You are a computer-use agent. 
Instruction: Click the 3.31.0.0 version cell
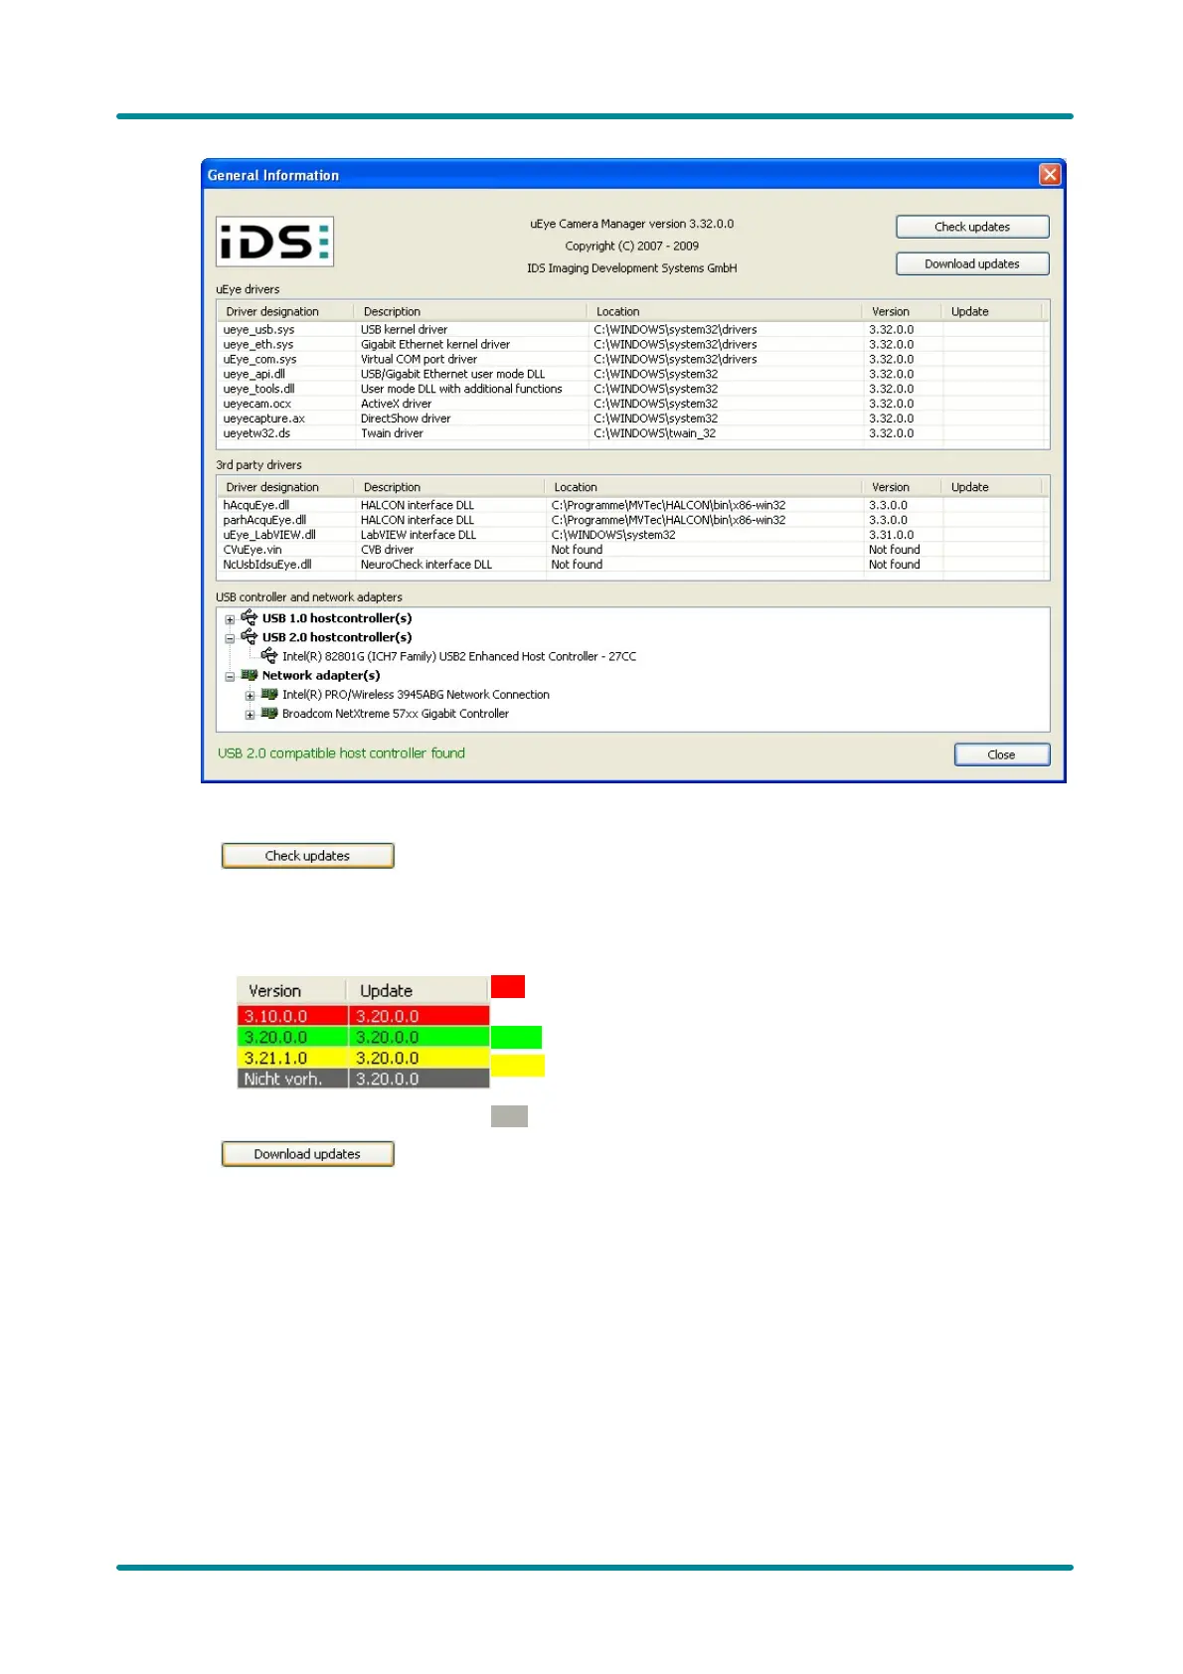[892, 535]
